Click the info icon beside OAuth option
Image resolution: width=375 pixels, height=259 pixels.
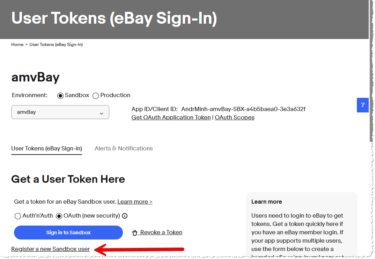point(125,216)
